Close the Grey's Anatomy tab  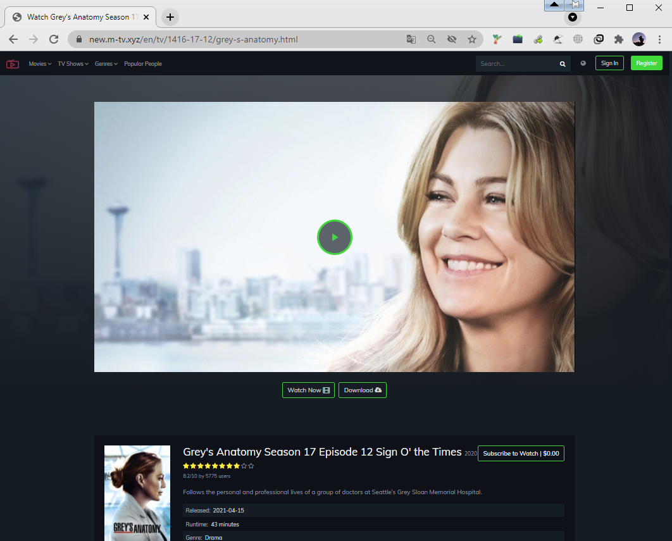click(146, 17)
